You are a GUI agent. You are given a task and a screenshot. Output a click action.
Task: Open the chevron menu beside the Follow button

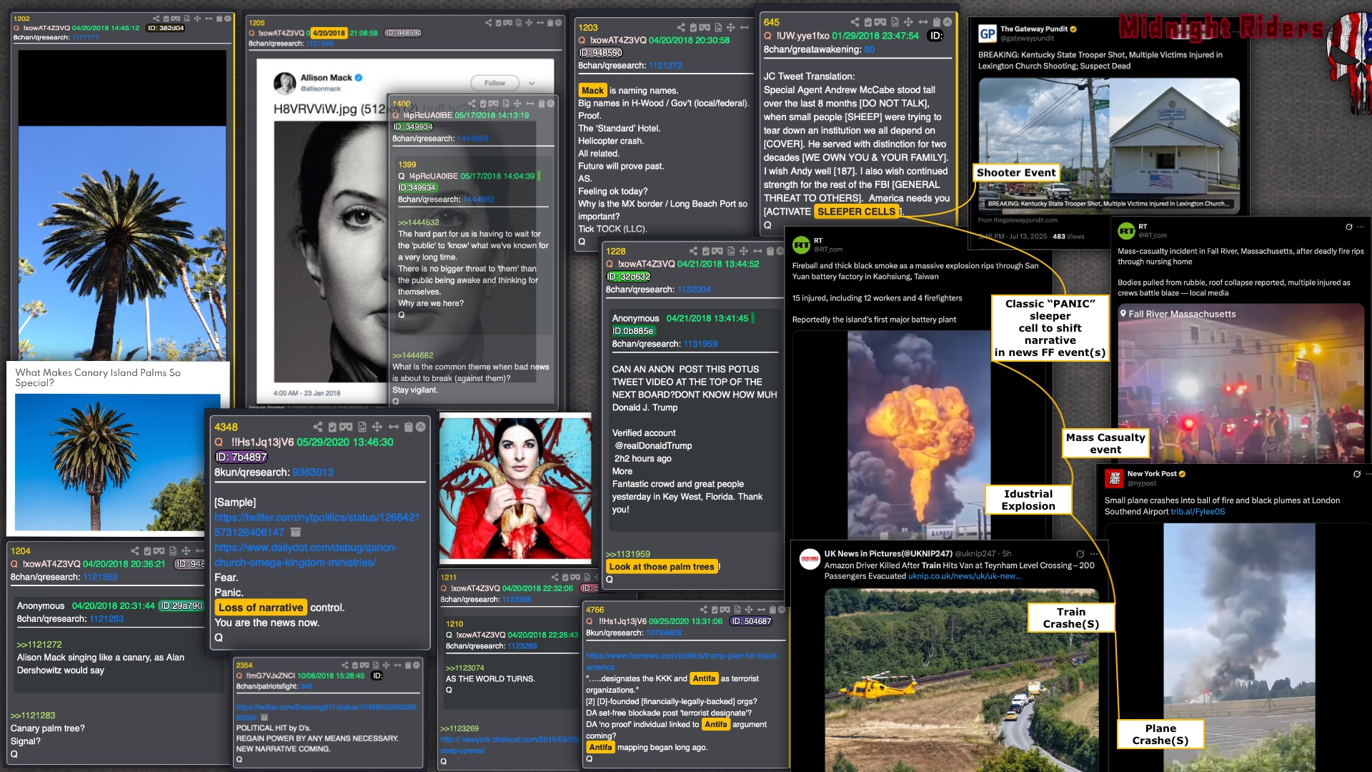[532, 83]
